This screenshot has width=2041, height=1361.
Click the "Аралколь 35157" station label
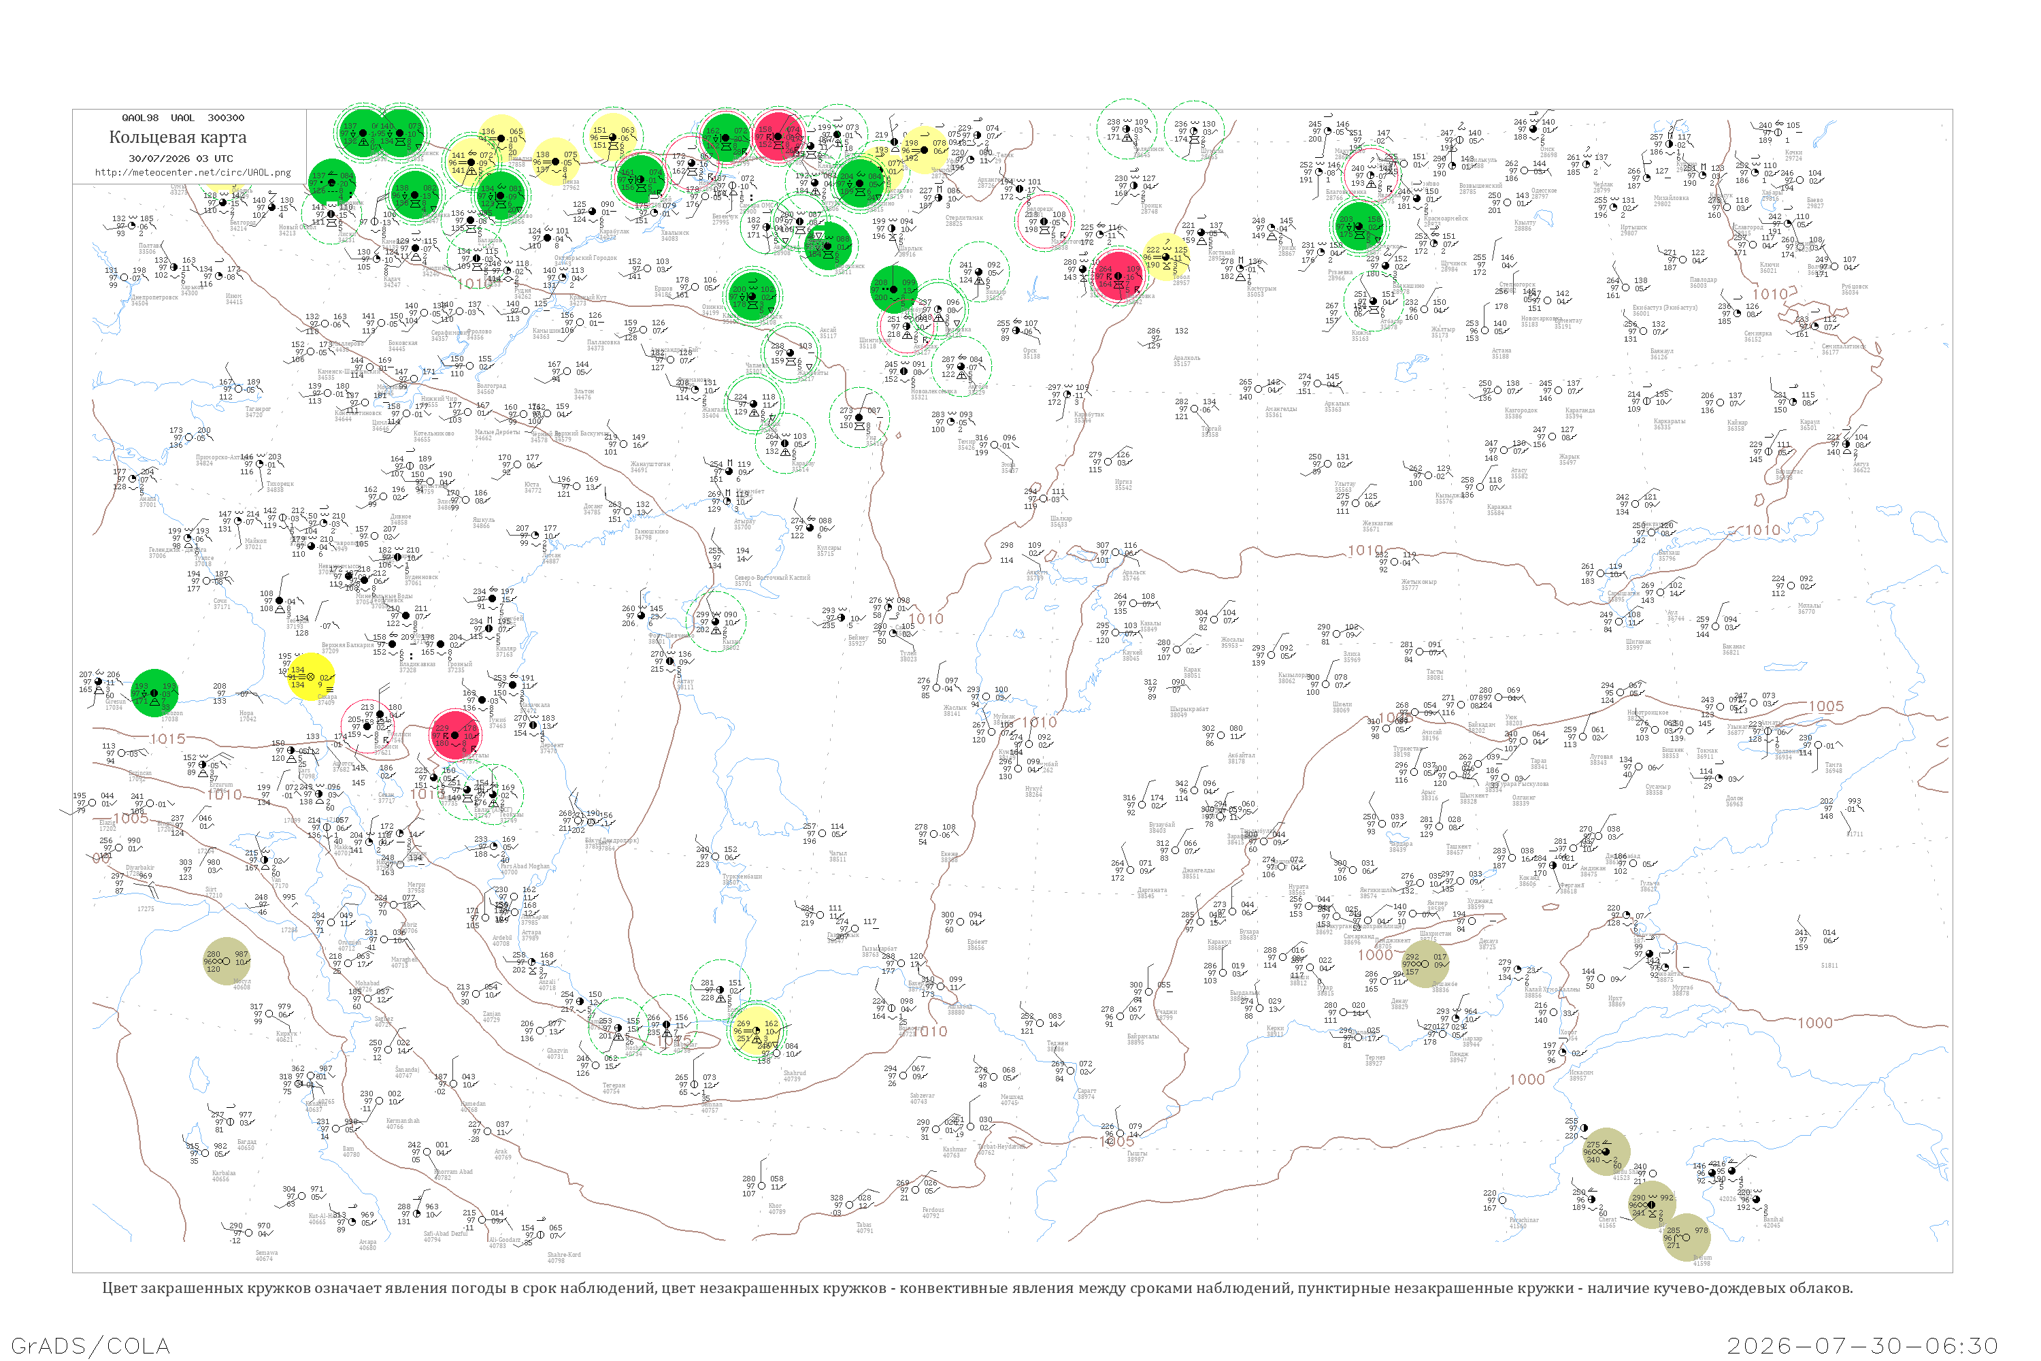point(1187,361)
